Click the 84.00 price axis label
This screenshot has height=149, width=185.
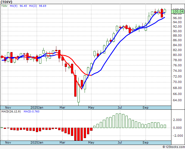(x=177, y=45)
